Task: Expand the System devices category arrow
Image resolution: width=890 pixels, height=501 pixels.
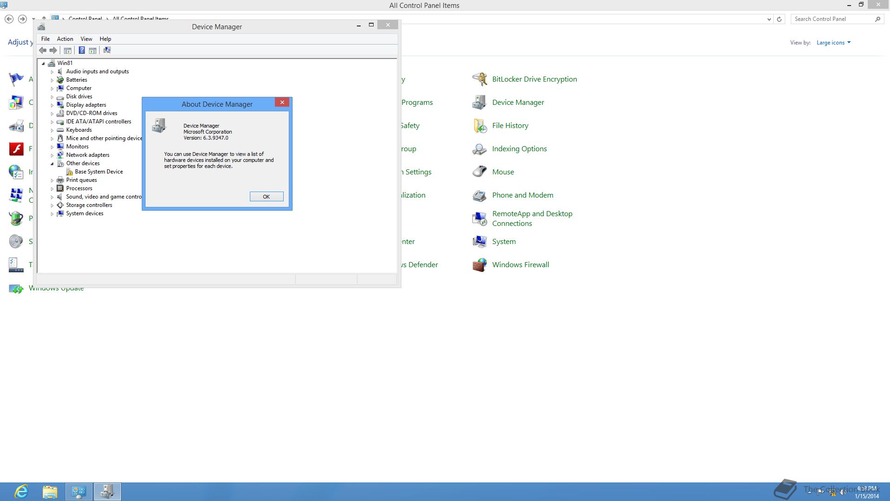Action: (x=52, y=214)
